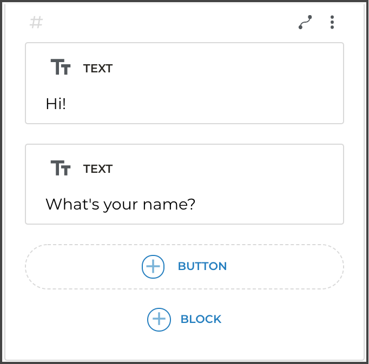The width and height of the screenshot is (369, 364).
Task: Open the three-dot more options menu
Action: [332, 22]
